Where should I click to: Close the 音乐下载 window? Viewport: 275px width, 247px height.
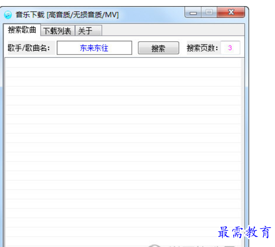click(231, 12)
